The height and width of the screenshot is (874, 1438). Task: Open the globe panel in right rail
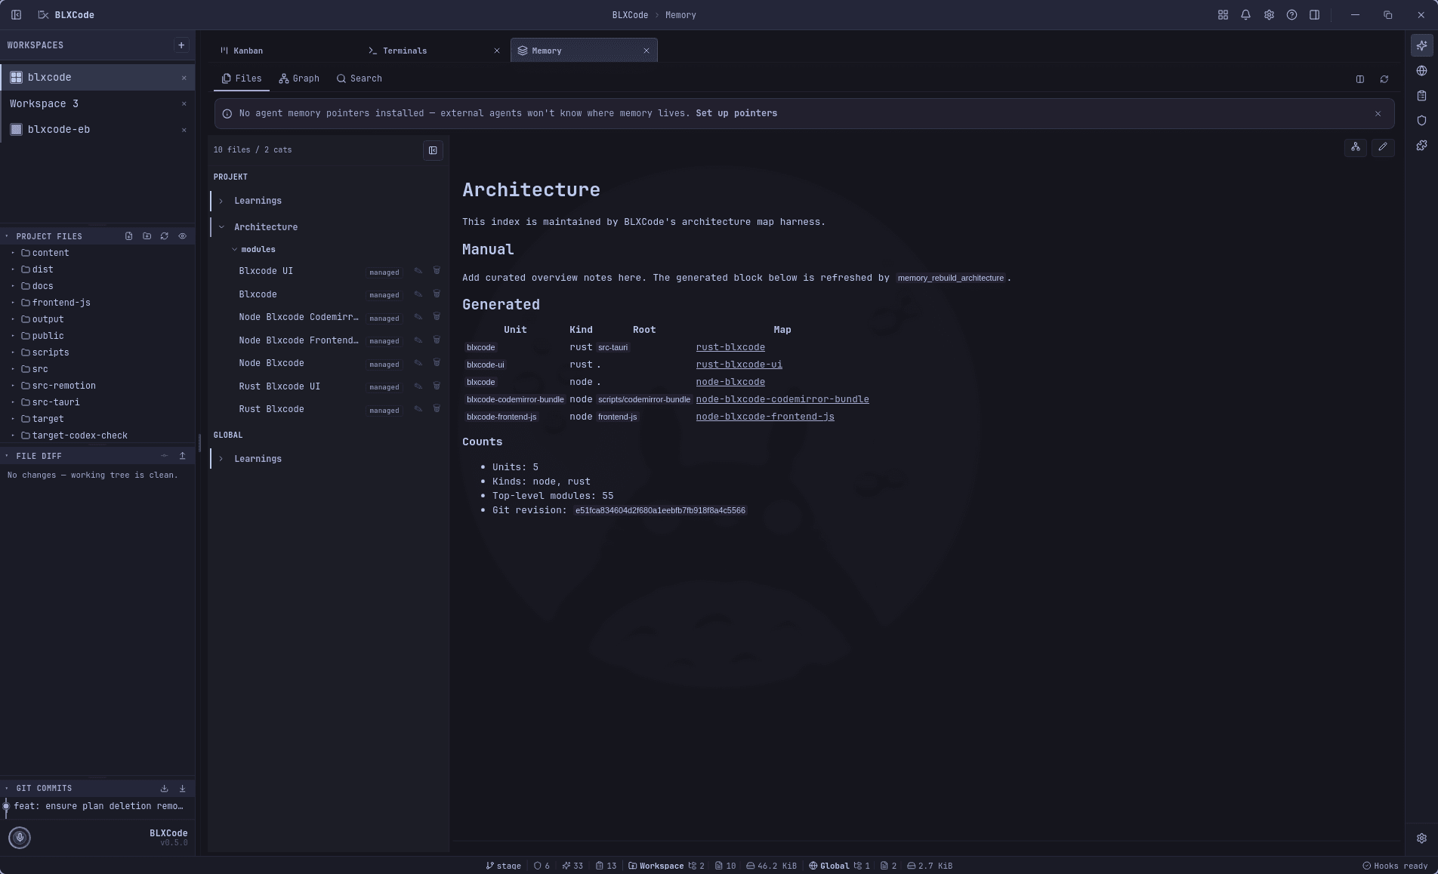tap(1421, 71)
